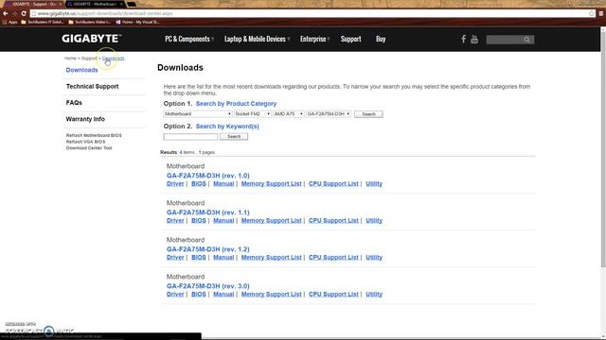Open the Apps bookmarks shortcut
This screenshot has width=606, height=340.
click(10, 22)
